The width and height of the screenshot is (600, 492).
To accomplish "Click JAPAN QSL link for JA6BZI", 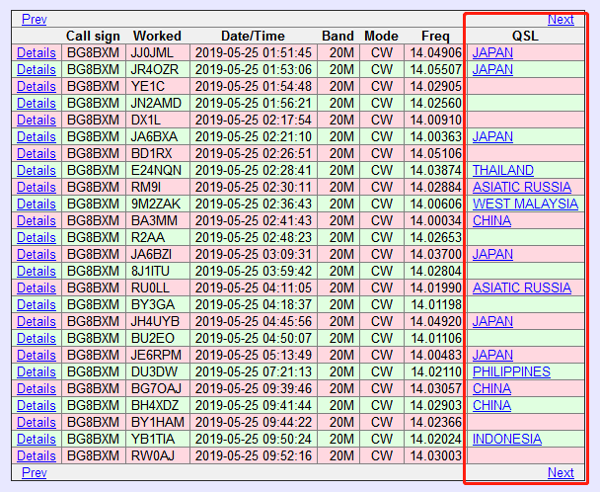I will tap(492, 255).
